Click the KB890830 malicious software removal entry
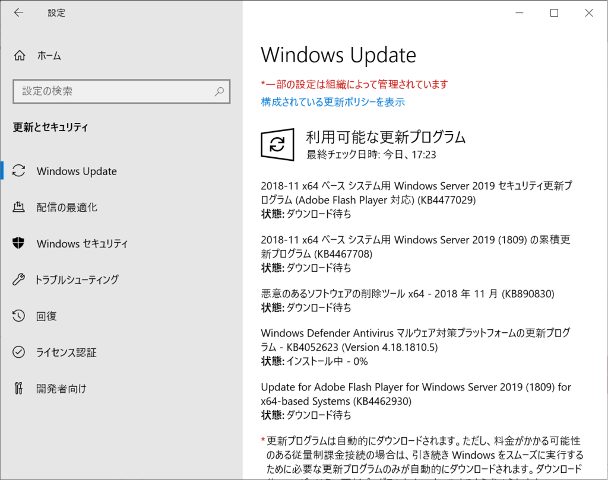 (x=407, y=301)
